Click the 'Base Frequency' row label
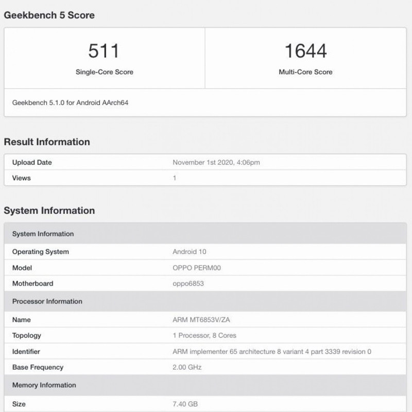412x412 pixels. coord(38,367)
